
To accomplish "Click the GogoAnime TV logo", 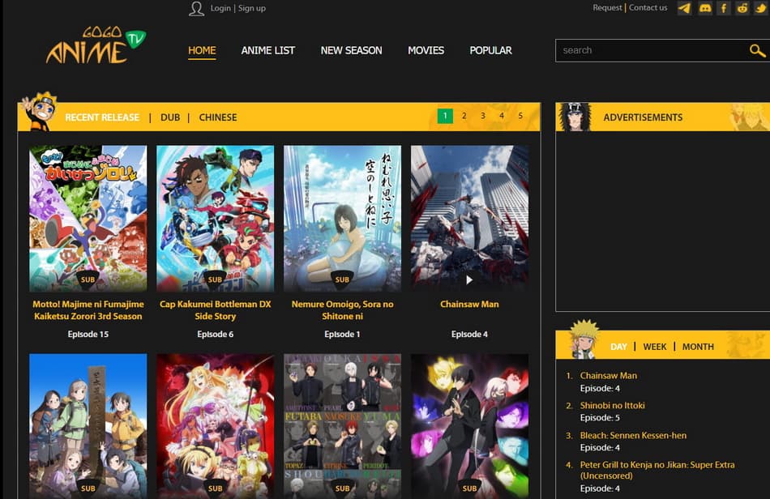I will click(95, 46).
